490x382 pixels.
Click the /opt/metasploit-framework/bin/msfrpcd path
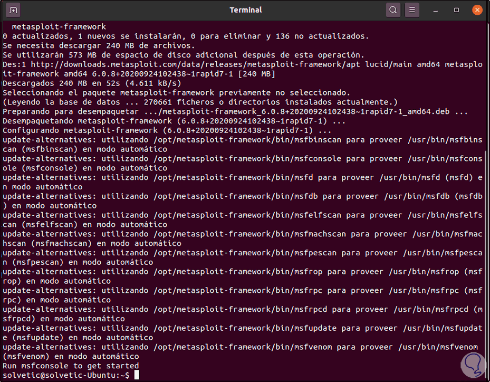(241, 309)
